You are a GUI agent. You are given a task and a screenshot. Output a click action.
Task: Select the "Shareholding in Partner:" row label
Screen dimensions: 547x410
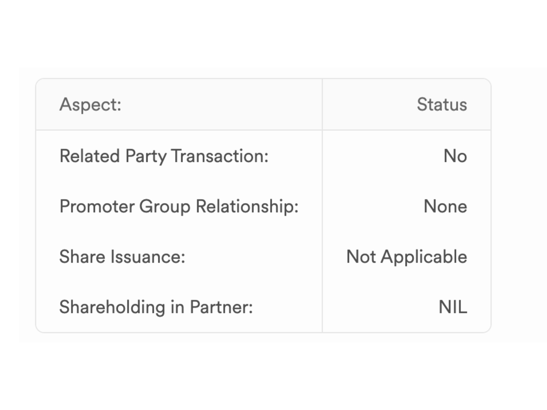[156, 307]
